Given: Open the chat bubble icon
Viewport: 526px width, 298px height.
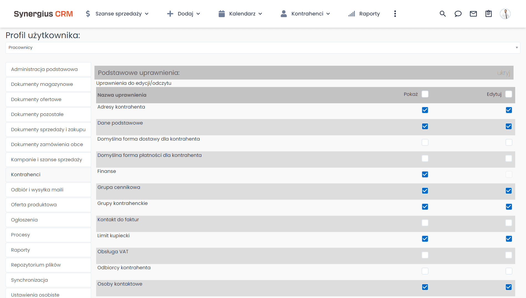Looking at the screenshot, I should (x=458, y=14).
